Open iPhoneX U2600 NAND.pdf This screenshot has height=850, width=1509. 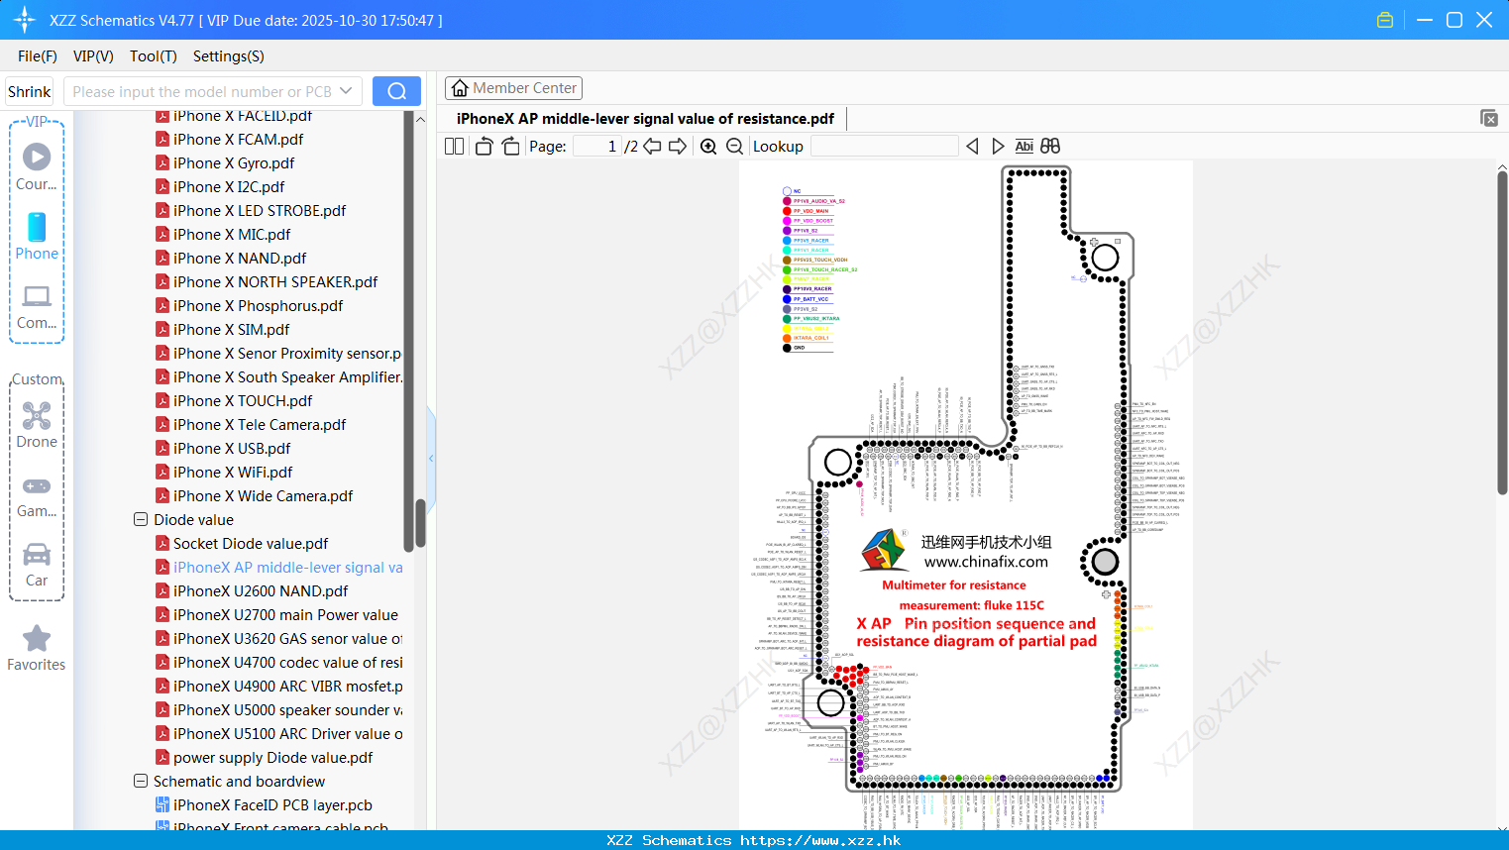pos(261,591)
